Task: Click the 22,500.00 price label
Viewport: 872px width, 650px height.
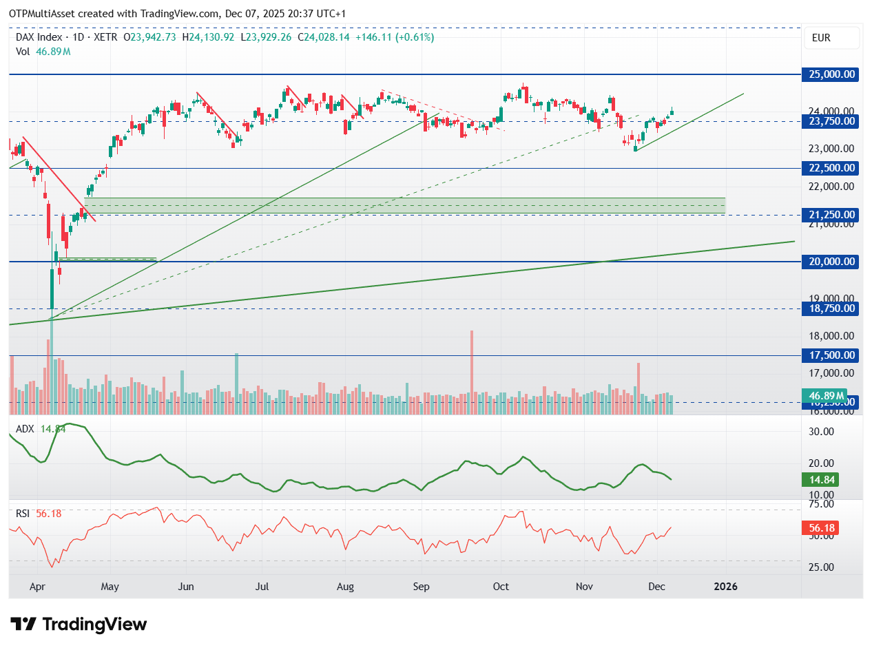Action: click(x=830, y=168)
